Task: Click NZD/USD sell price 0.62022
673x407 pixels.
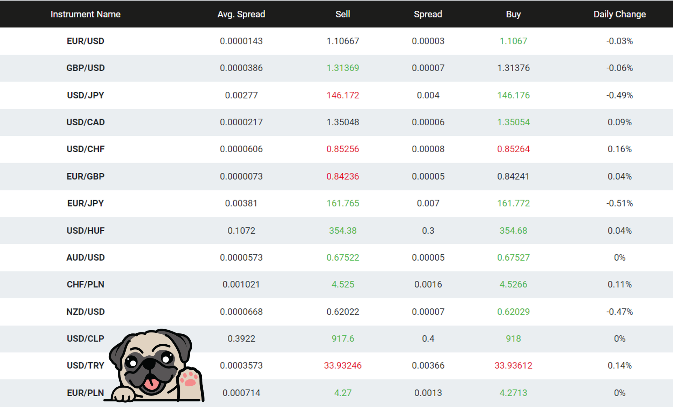Action: pos(343,312)
